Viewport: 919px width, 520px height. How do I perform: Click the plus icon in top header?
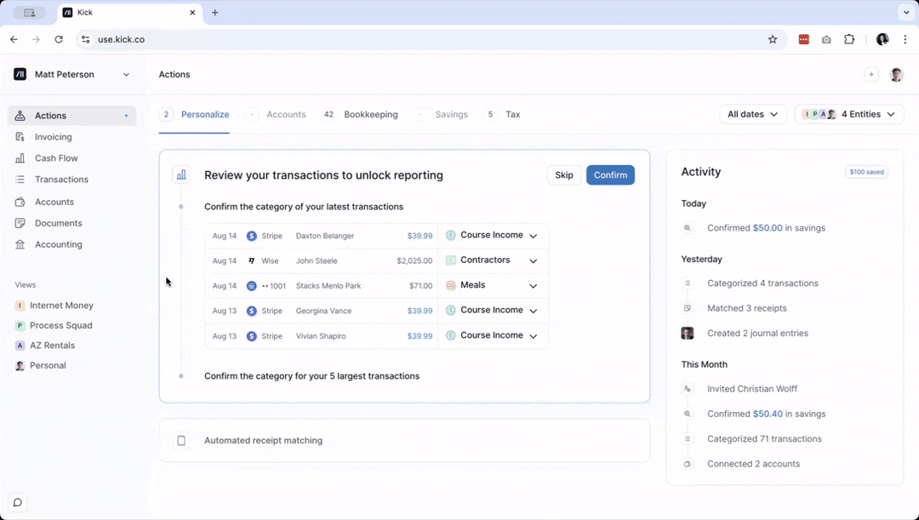870,75
